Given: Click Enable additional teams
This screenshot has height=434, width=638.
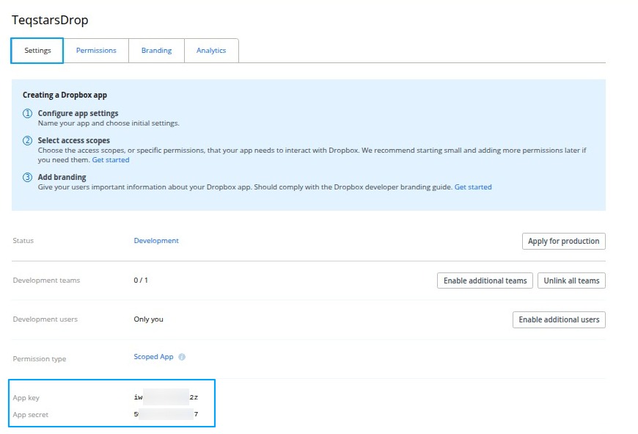Looking at the screenshot, I should [485, 281].
